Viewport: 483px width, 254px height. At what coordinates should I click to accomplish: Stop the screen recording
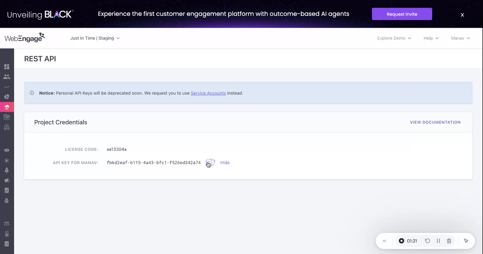point(401,241)
